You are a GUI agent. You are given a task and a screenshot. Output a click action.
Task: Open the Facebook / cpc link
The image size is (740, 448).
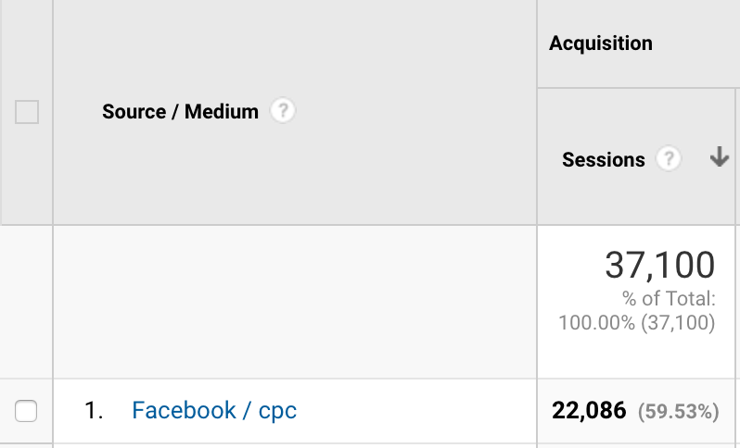pos(214,410)
